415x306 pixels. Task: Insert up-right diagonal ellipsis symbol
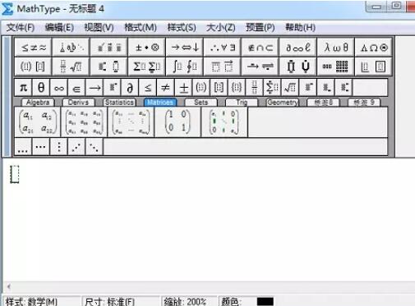(x=76, y=147)
